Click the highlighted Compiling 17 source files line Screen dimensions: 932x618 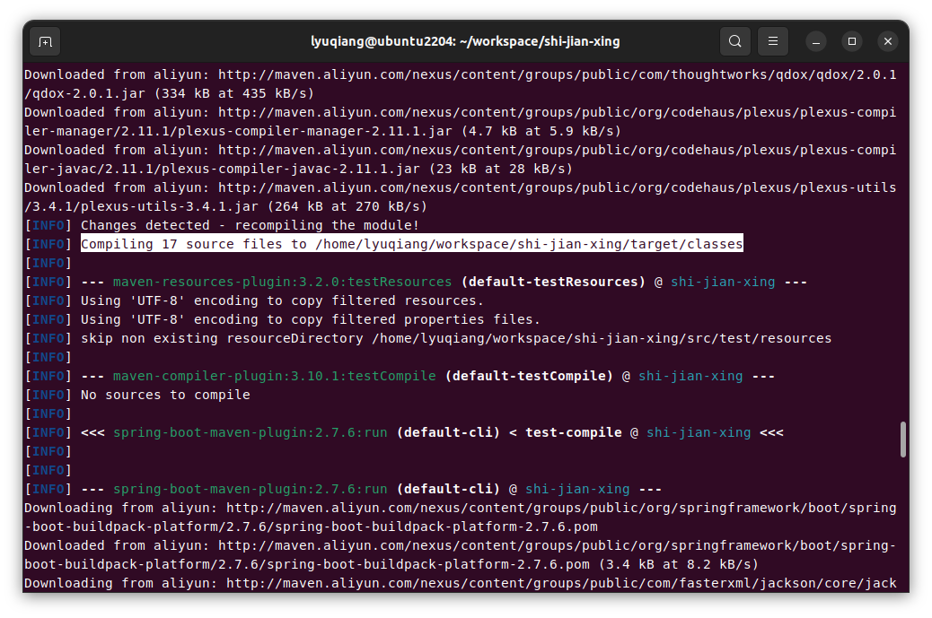click(411, 244)
